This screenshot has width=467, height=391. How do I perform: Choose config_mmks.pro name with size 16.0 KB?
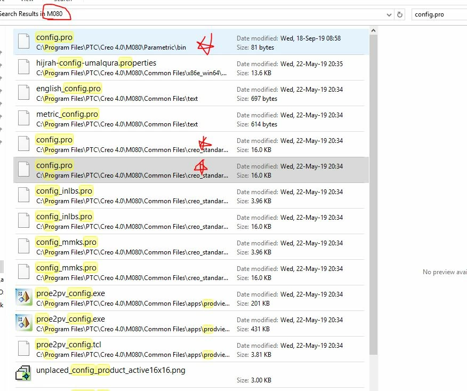point(66,268)
